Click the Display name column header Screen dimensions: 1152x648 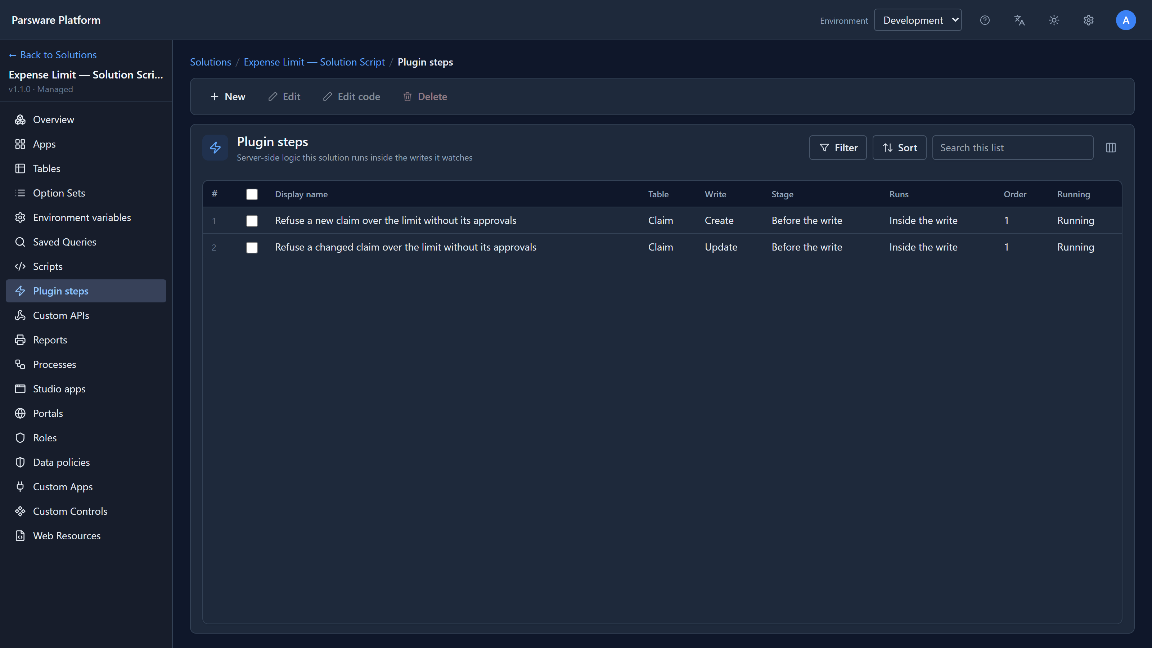click(301, 194)
